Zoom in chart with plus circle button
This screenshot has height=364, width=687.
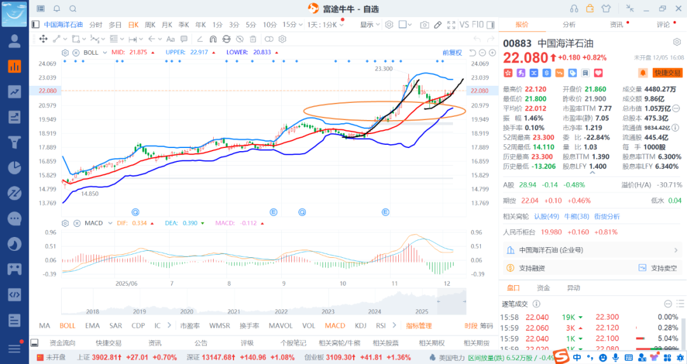point(492,53)
